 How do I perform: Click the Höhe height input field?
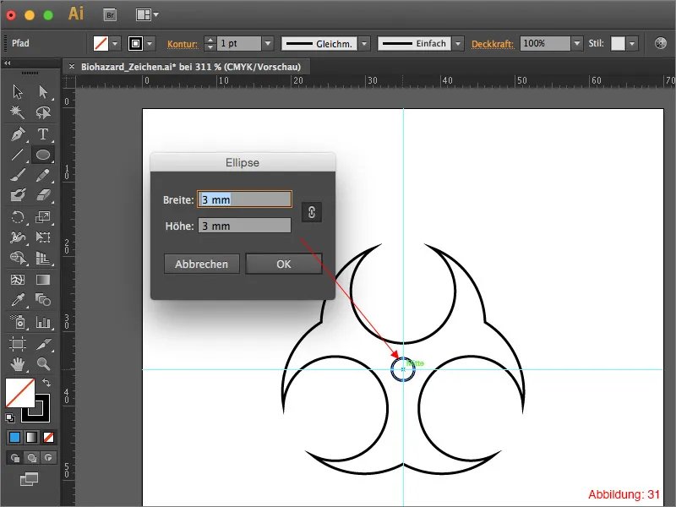[244, 226]
